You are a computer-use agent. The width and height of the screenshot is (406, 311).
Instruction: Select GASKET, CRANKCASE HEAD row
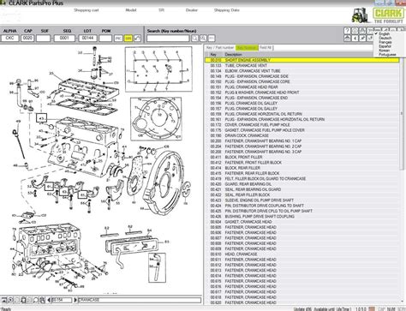(x=302, y=222)
